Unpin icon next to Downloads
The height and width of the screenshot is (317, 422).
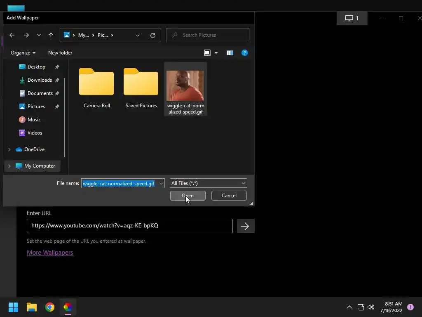coord(57,80)
